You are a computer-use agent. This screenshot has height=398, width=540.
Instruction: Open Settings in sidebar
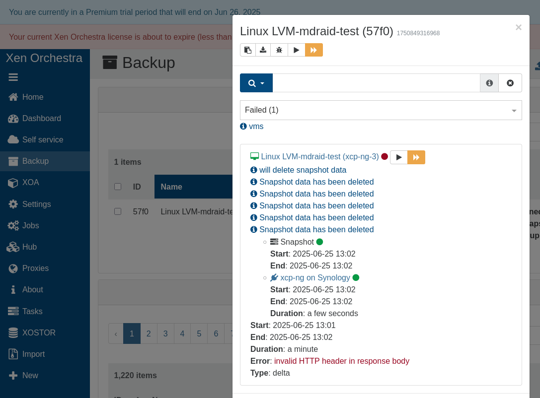pyautogui.click(x=45, y=204)
